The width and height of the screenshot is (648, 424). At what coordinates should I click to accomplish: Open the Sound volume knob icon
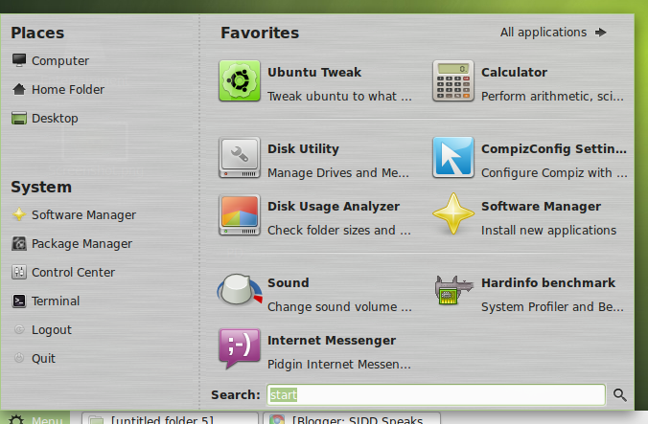(x=240, y=290)
